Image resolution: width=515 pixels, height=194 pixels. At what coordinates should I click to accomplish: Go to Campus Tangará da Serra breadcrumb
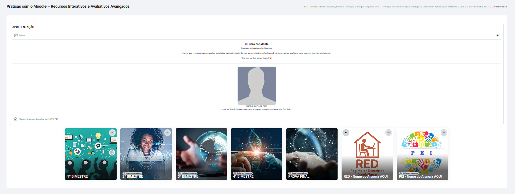point(368,7)
